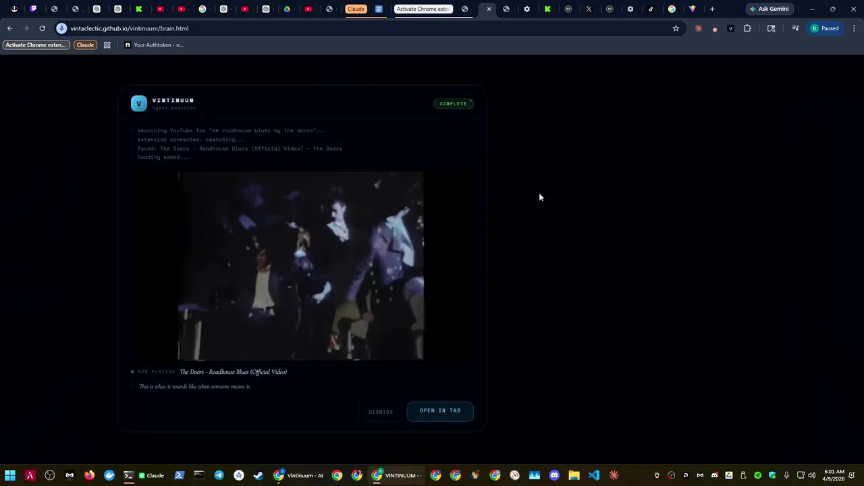
Task: Reload the page with refresh icon
Action: pos(42,28)
